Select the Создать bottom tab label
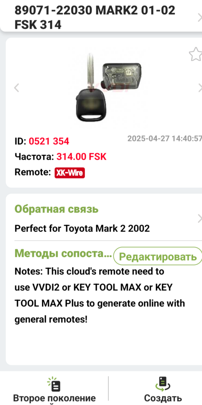Image resolution: width=202 pixels, height=405 pixels. coord(163,398)
